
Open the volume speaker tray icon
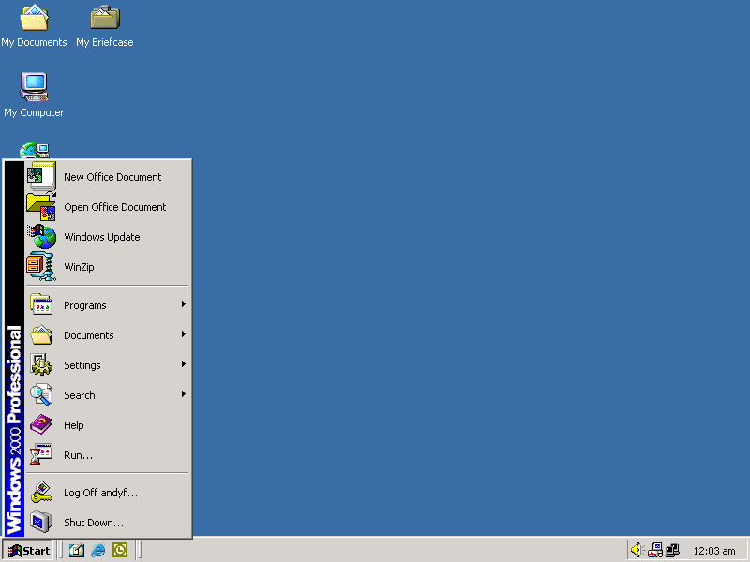tap(637, 550)
